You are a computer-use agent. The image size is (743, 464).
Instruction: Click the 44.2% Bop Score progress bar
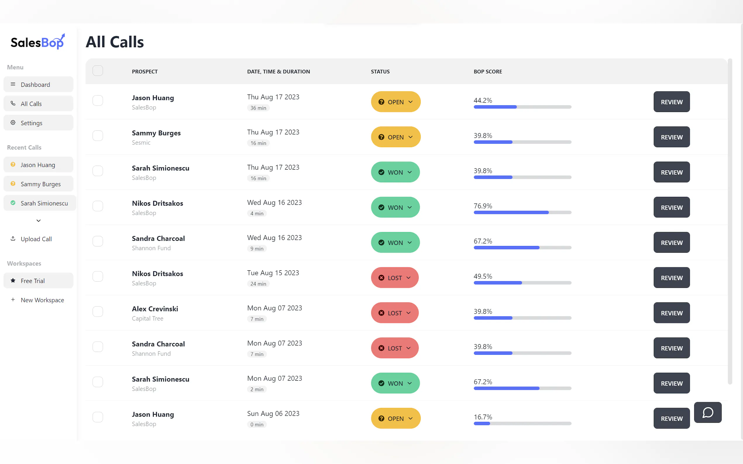tap(522, 107)
